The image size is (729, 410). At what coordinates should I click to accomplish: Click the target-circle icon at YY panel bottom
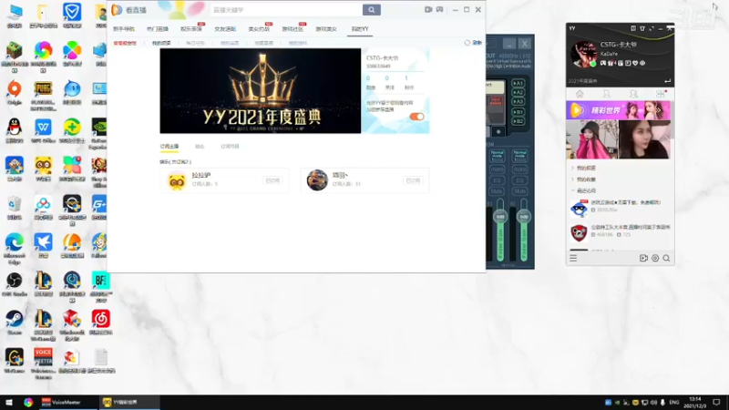(x=655, y=258)
